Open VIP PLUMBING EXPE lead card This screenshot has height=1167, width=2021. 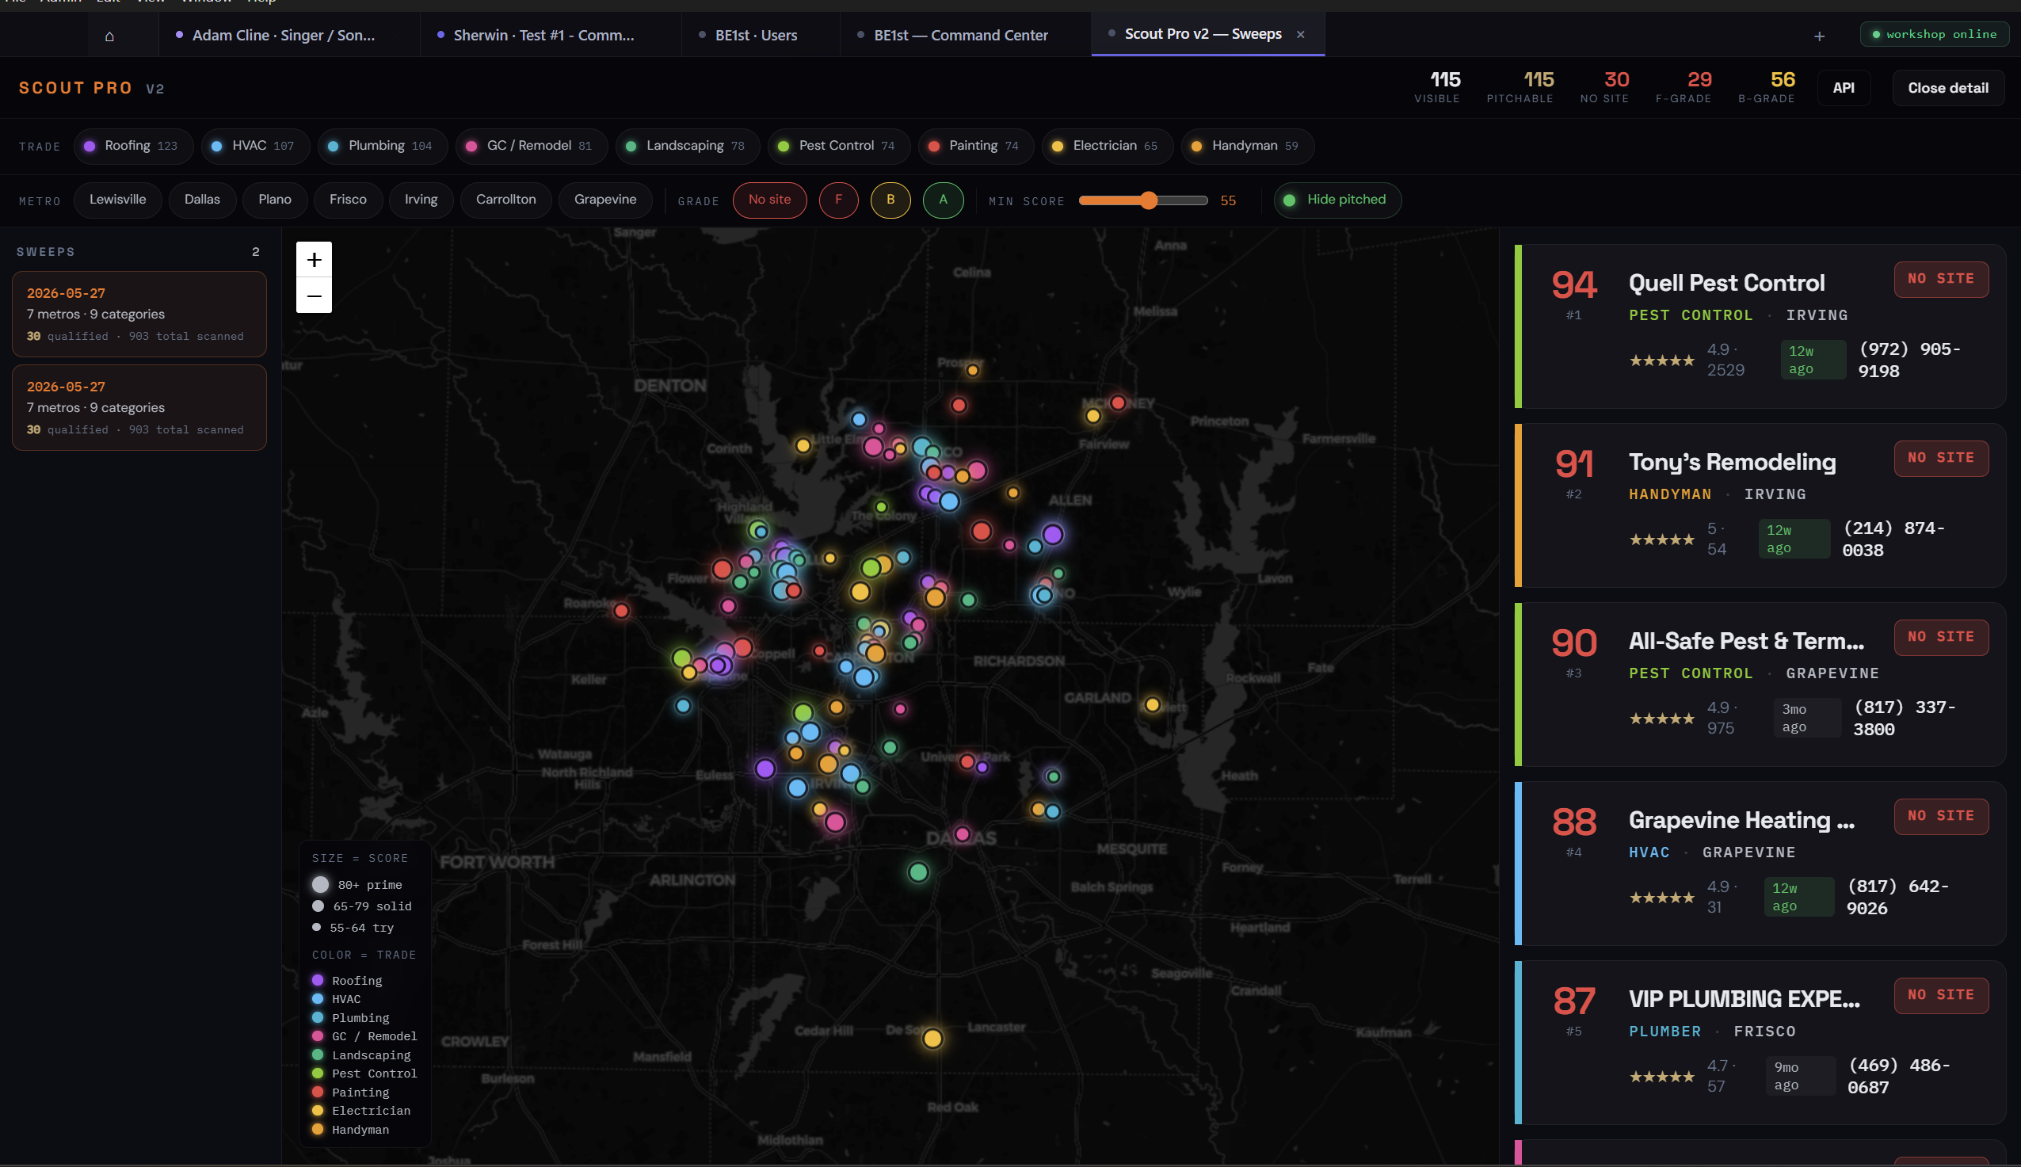[1760, 1043]
